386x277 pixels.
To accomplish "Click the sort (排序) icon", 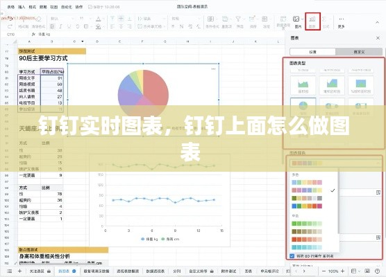I will click(252, 19).
